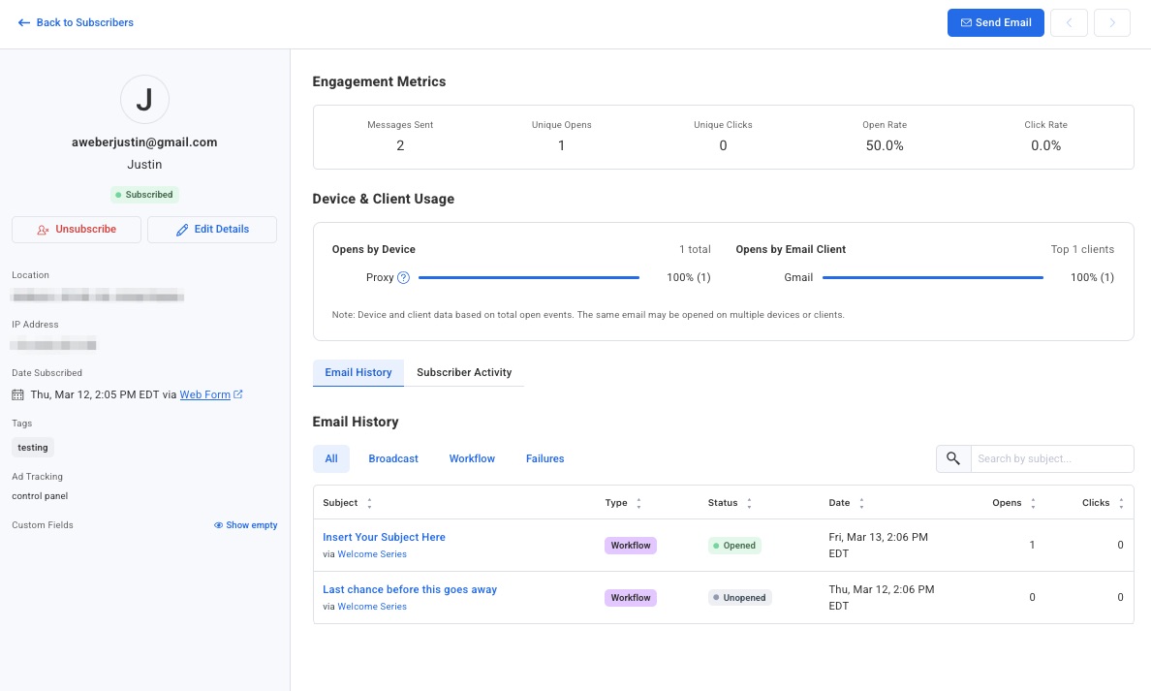The image size is (1151, 691).
Task: Click the J avatar circle
Action: [144, 100]
